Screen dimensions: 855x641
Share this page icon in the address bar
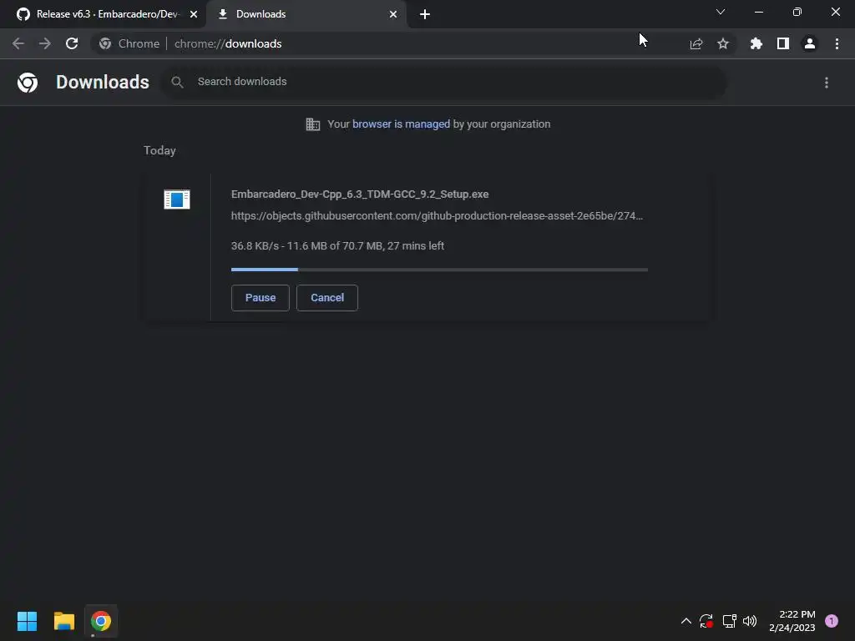point(696,43)
